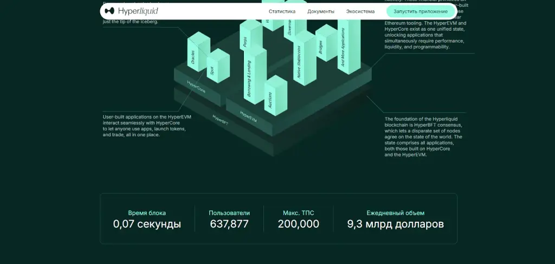Click the HyperCore layer label
Screen dimensions: 555x264
[x=196, y=87]
